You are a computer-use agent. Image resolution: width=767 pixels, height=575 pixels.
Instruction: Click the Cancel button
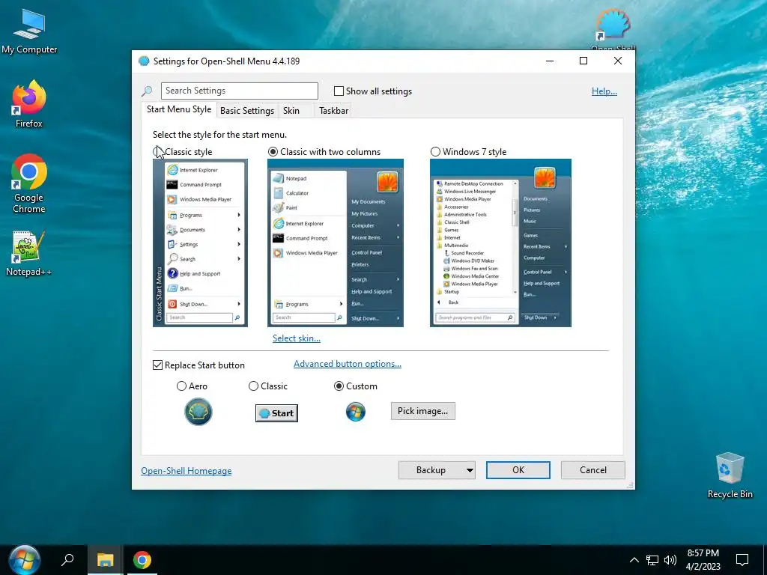point(593,470)
